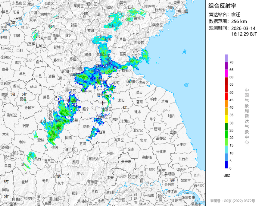Click the 固镇 map label

point(68,138)
